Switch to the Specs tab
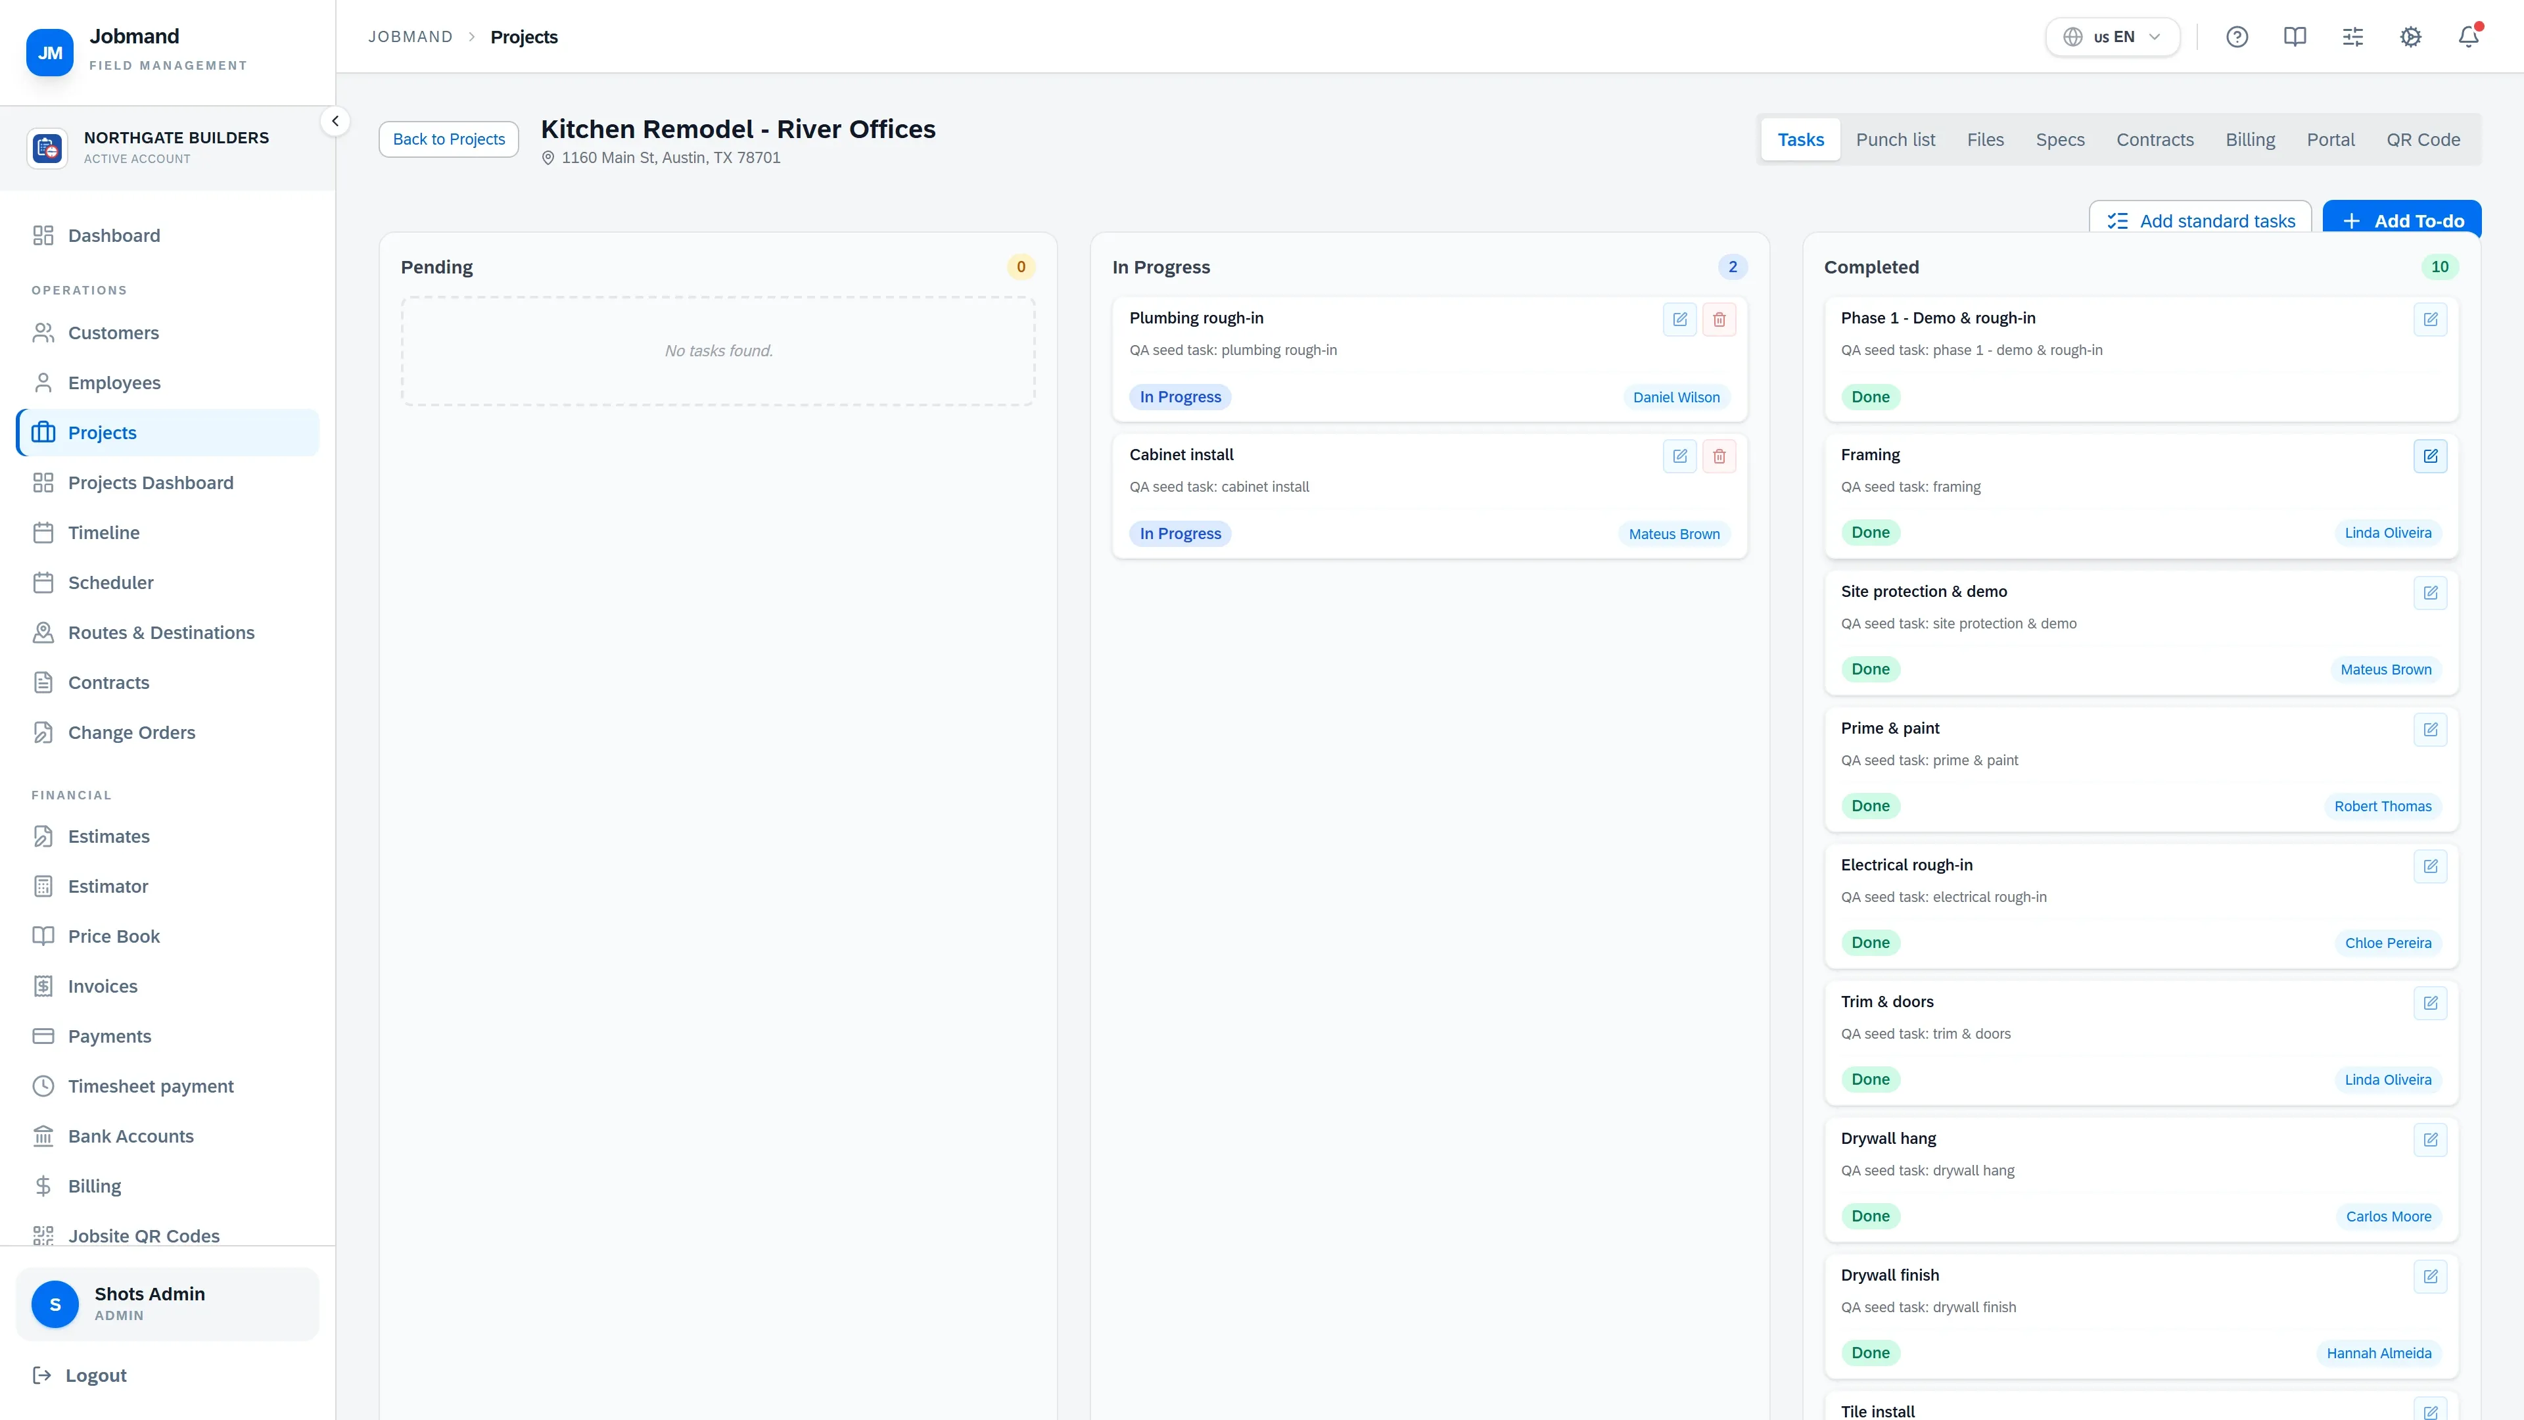 click(2059, 140)
